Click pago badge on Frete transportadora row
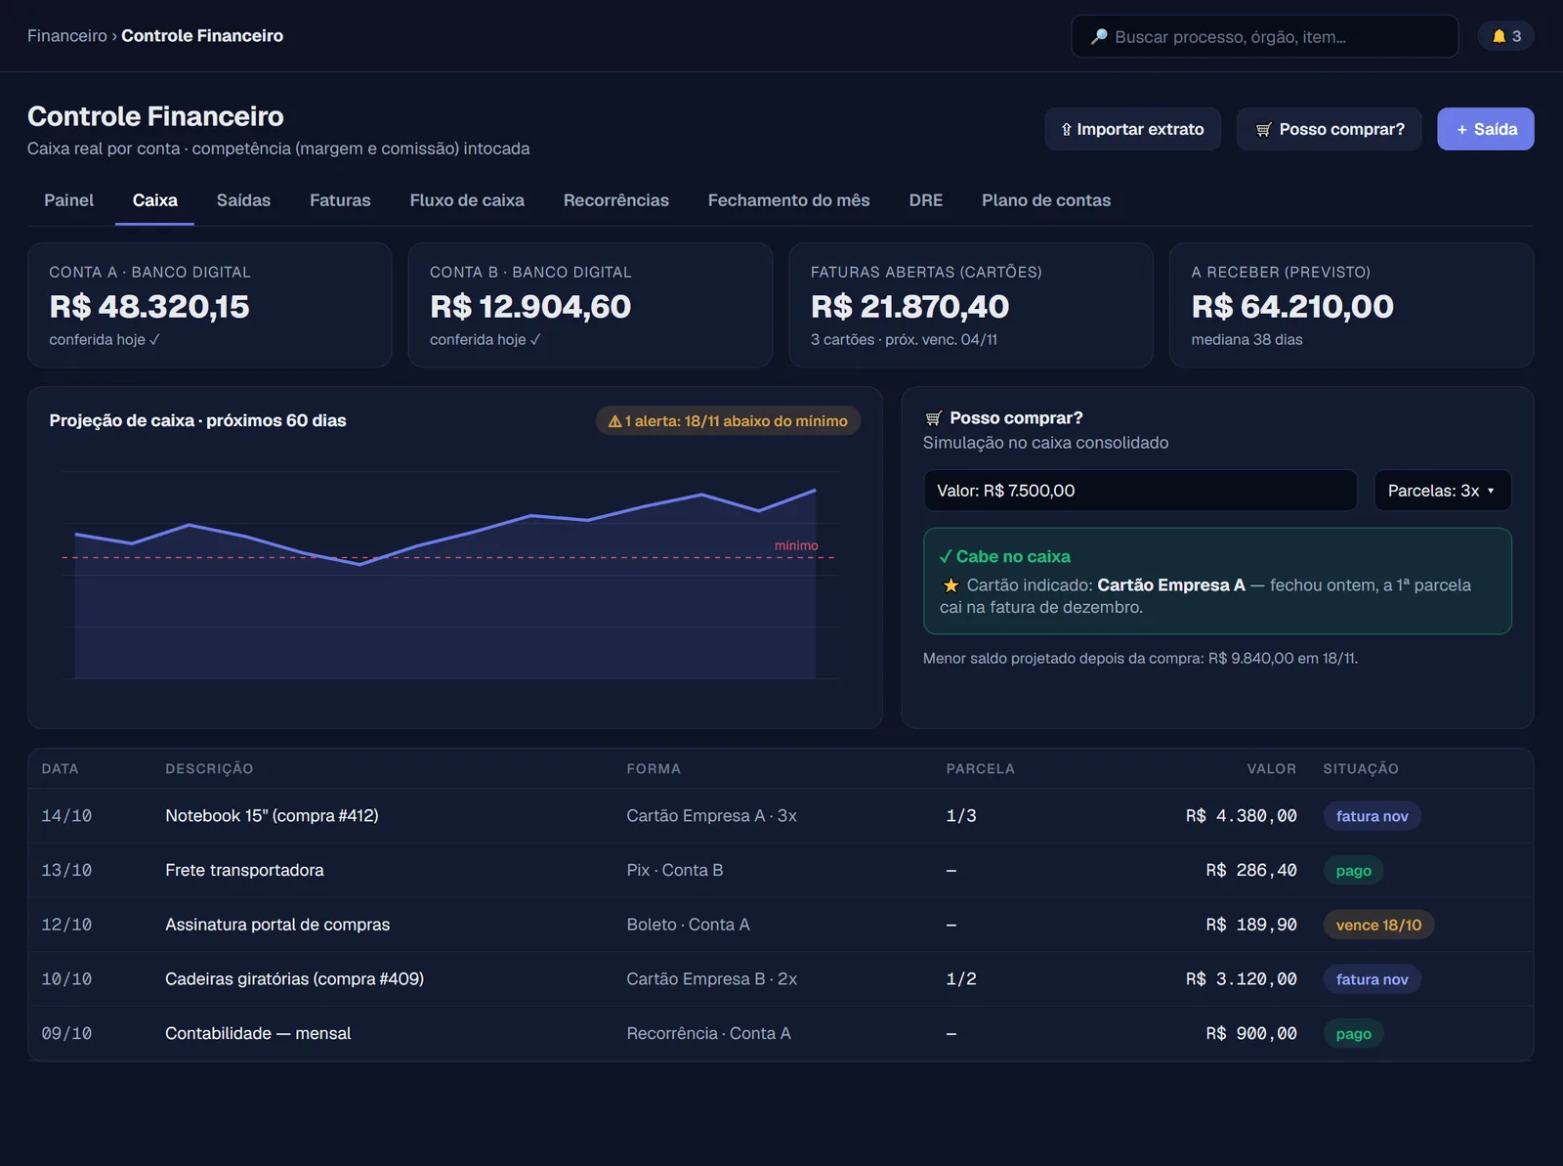This screenshot has height=1166, width=1563. pyautogui.click(x=1353, y=871)
